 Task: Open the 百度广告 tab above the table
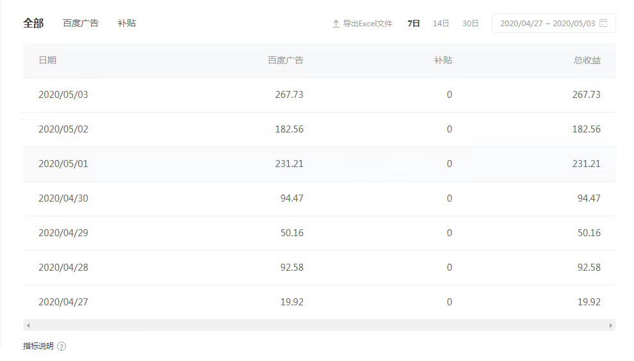click(81, 23)
